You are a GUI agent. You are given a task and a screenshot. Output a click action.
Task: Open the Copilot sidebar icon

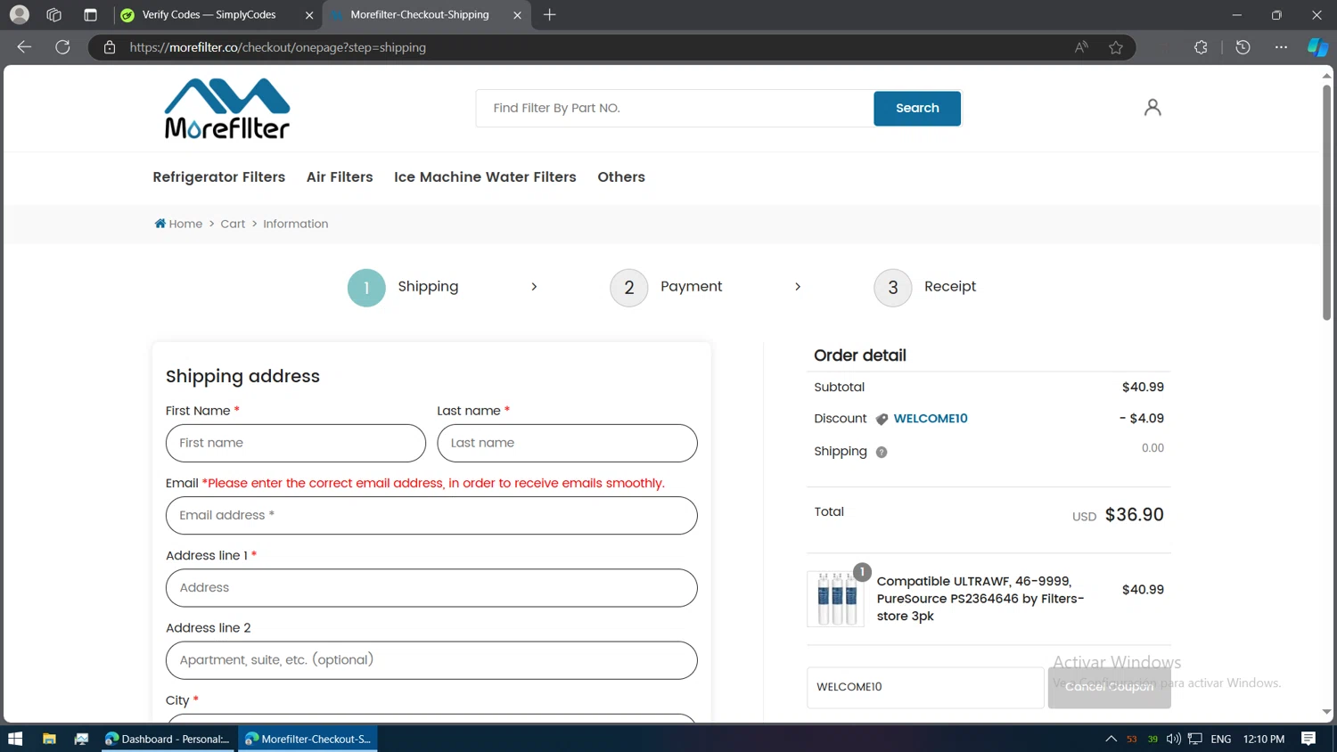tap(1317, 47)
